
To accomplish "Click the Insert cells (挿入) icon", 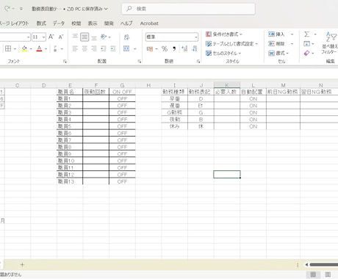I will (x=272, y=35).
